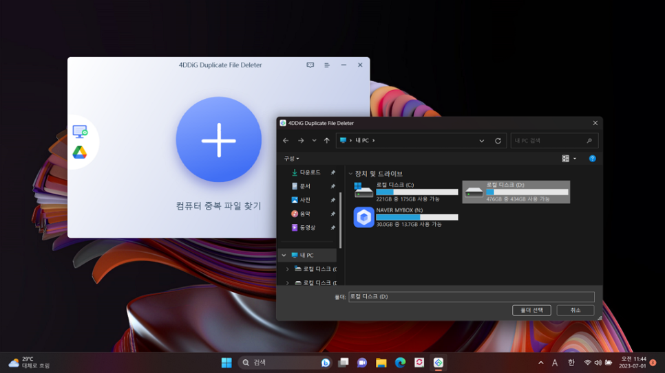Refresh the 내 PC location
Screen dimensions: 665x373
point(498,141)
